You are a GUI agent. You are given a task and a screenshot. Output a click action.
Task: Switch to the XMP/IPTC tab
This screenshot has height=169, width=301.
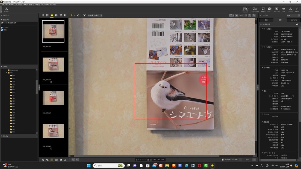(294, 20)
